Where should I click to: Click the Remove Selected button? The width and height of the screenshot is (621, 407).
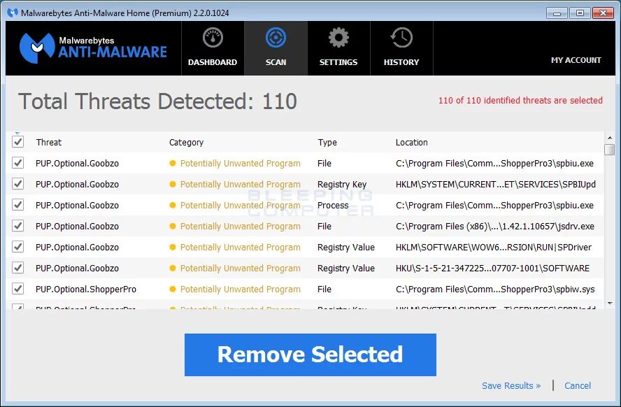coord(310,355)
